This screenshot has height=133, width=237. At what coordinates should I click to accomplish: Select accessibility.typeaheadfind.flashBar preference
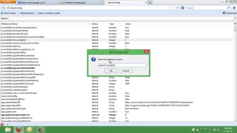[x=18, y=68]
